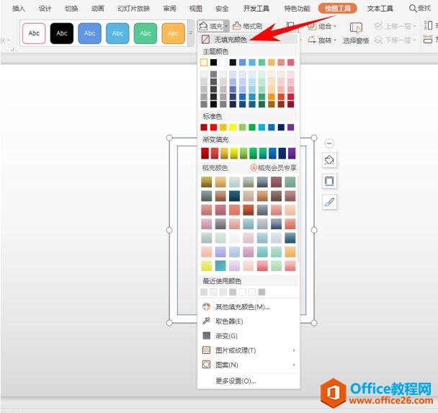The image size is (438, 413).
Task: Select top-left resize handle of shape
Action: tap(169, 138)
